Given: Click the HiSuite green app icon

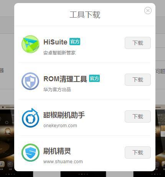Looking at the screenshot, I should (30, 44).
